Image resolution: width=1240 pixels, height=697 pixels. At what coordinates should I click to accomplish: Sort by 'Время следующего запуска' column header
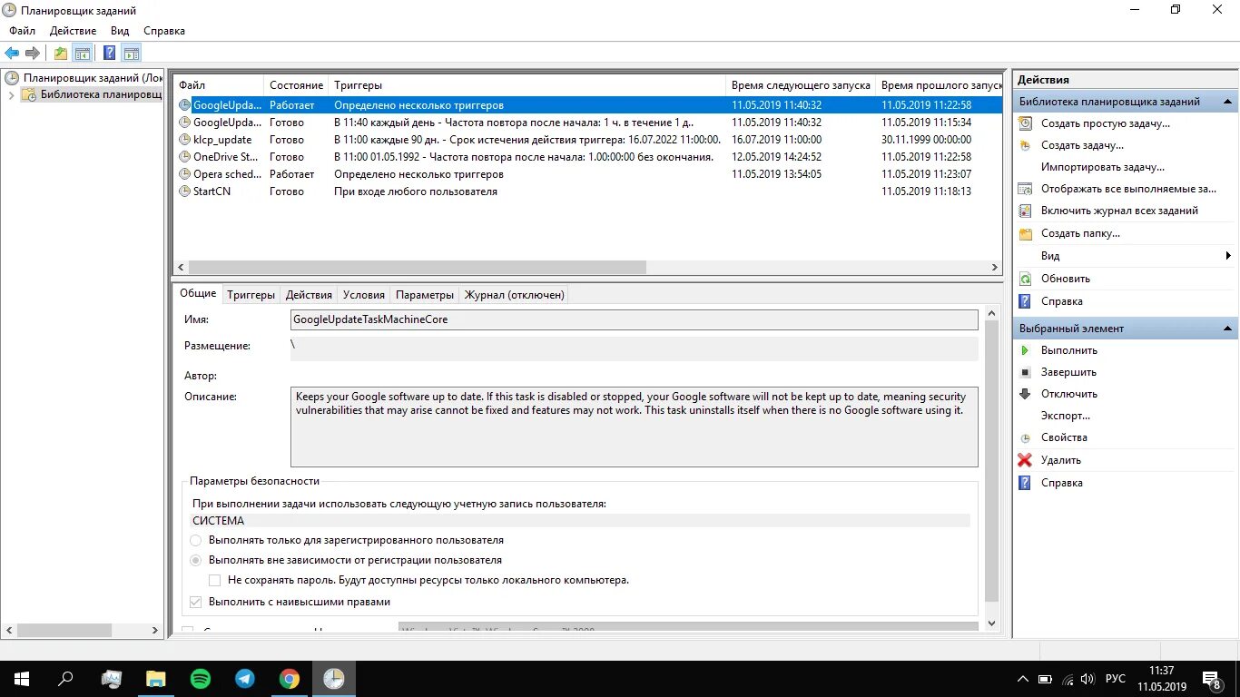coord(800,85)
